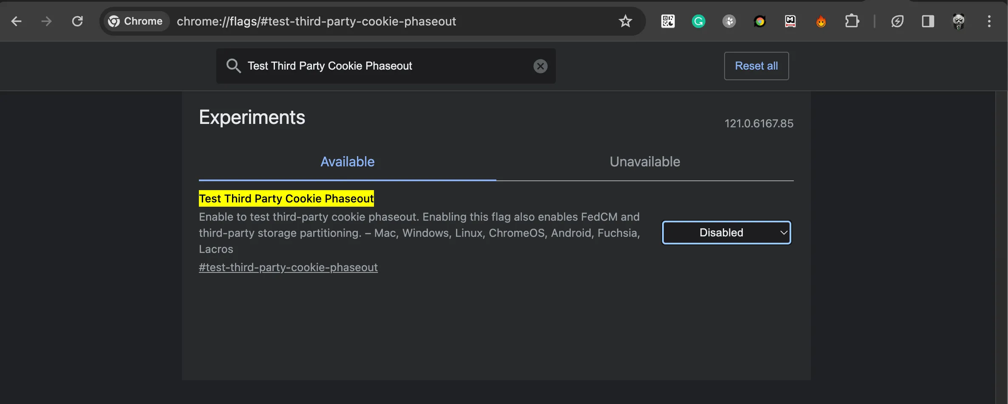Select the Available tab
Image resolution: width=1008 pixels, height=404 pixels.
(347, 162)
